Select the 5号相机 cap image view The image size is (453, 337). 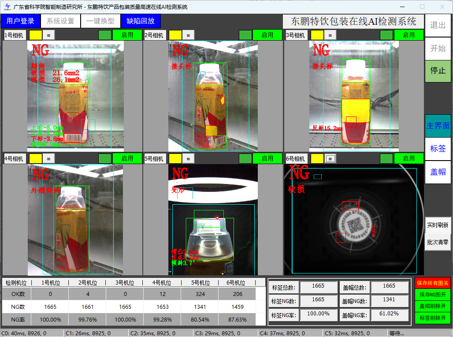click(213, 220)
